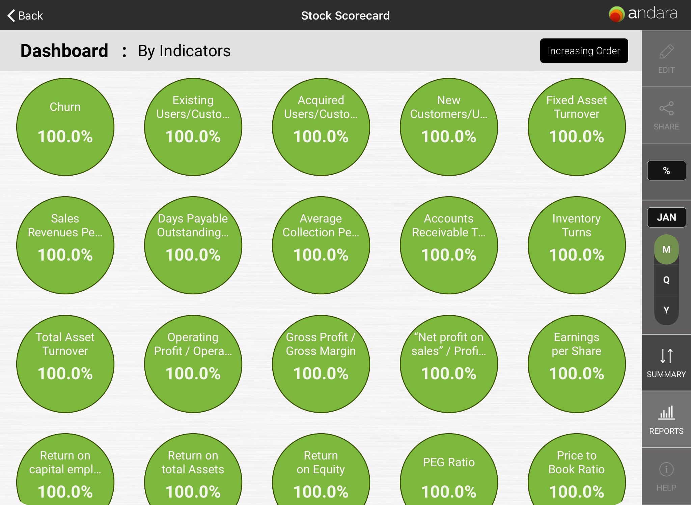Open Summary arrows icon
The width and height of the screenshot is (691, 505).
click(666, 356)
